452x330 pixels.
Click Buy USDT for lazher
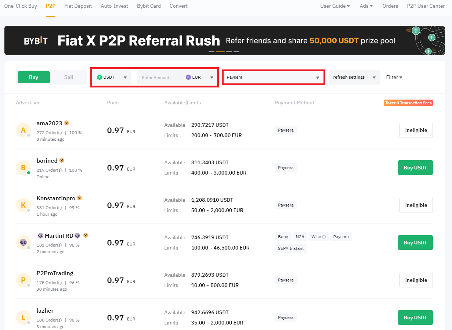click(415, 318)
